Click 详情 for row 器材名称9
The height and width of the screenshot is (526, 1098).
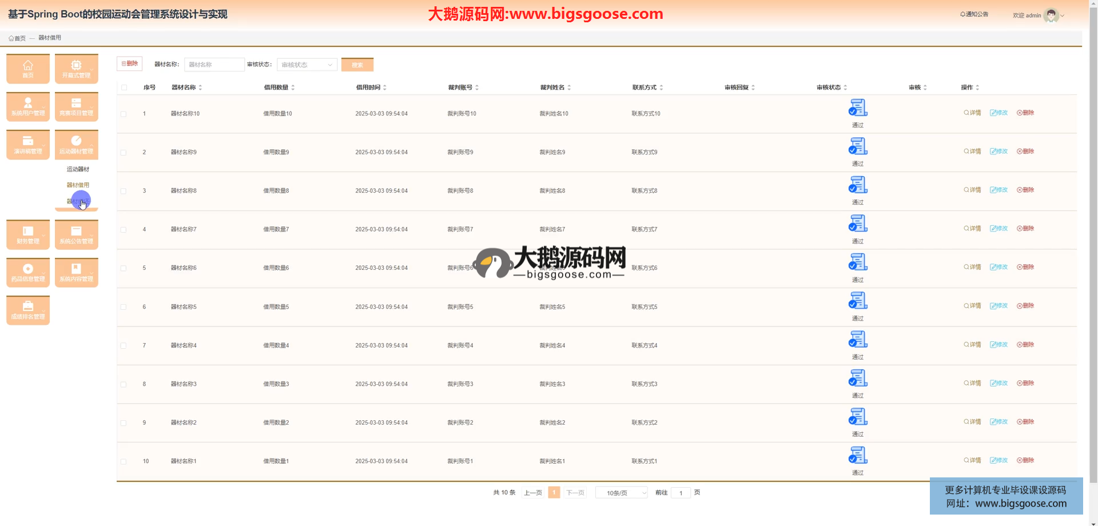(972, 152)
